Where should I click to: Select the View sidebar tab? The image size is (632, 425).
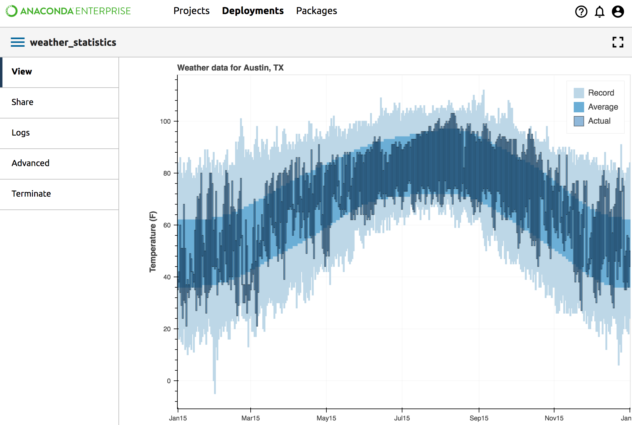coord(22,71)
